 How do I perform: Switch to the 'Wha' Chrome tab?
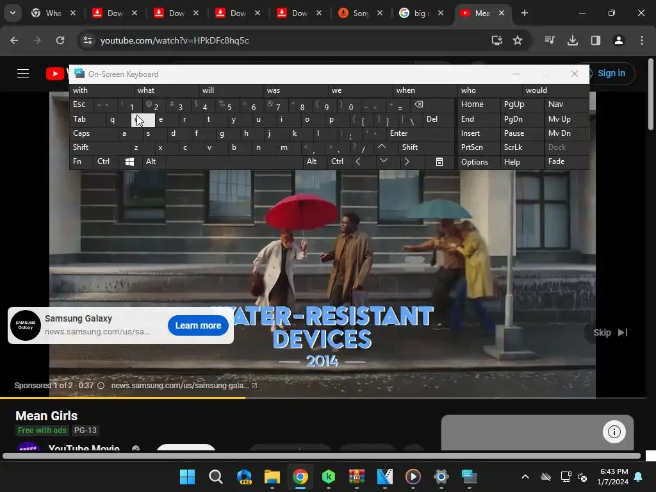[54, 13]
